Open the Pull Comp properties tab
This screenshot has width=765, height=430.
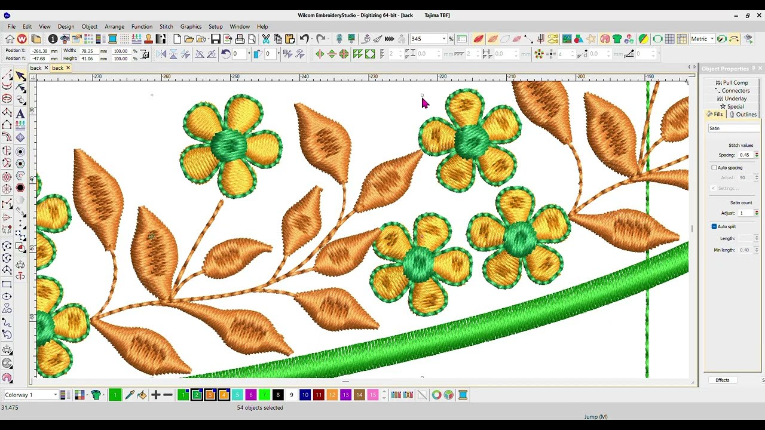click(x=732, y=83)
